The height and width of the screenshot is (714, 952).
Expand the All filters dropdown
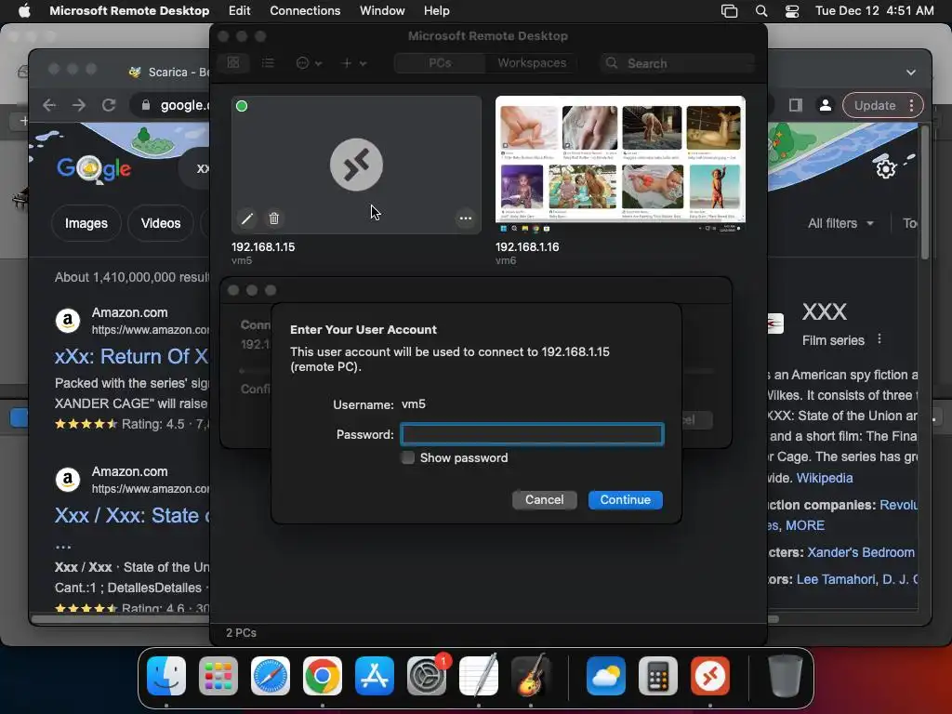(840, 223)
